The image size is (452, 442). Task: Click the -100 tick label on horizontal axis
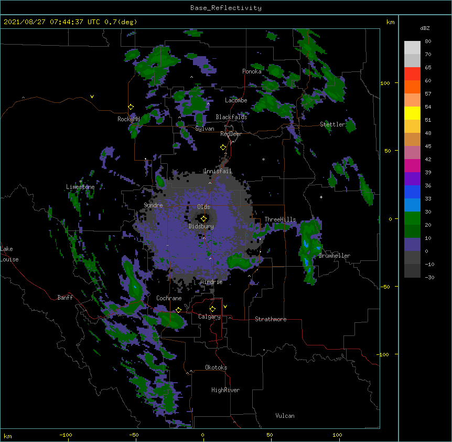66,435
